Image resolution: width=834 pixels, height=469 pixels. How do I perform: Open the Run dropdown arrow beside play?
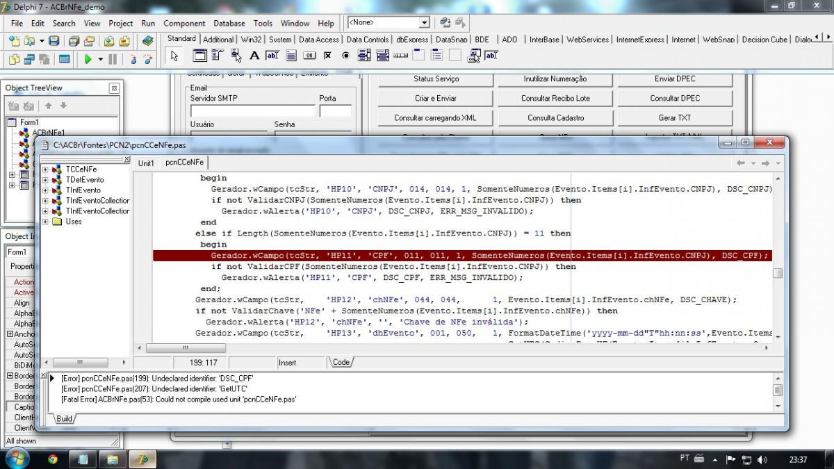pyautogui.click(x=101, y=60)
